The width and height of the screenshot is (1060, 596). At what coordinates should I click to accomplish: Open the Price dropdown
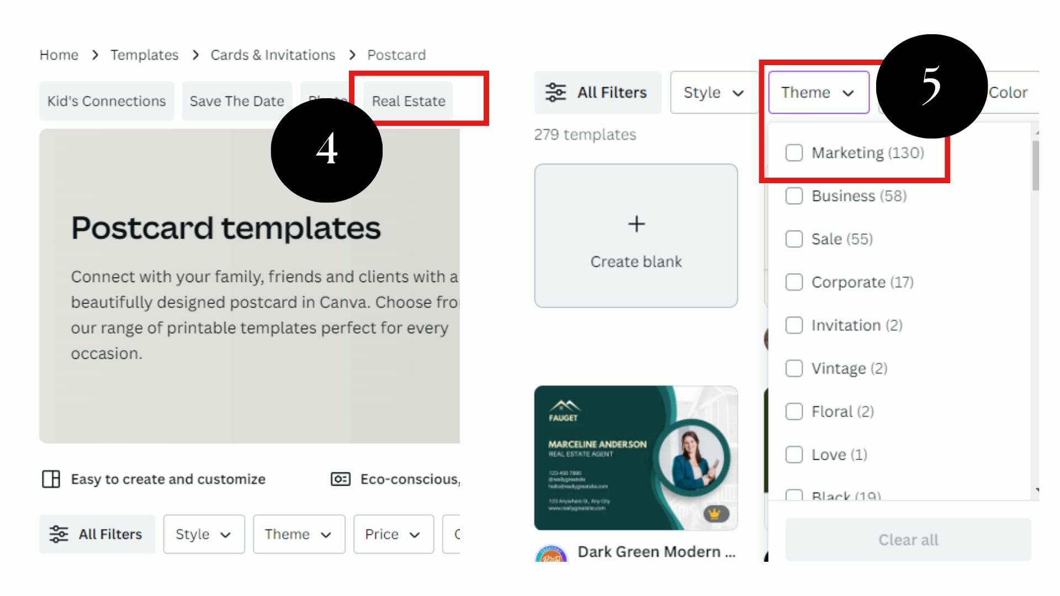click(x=393, y=534)
